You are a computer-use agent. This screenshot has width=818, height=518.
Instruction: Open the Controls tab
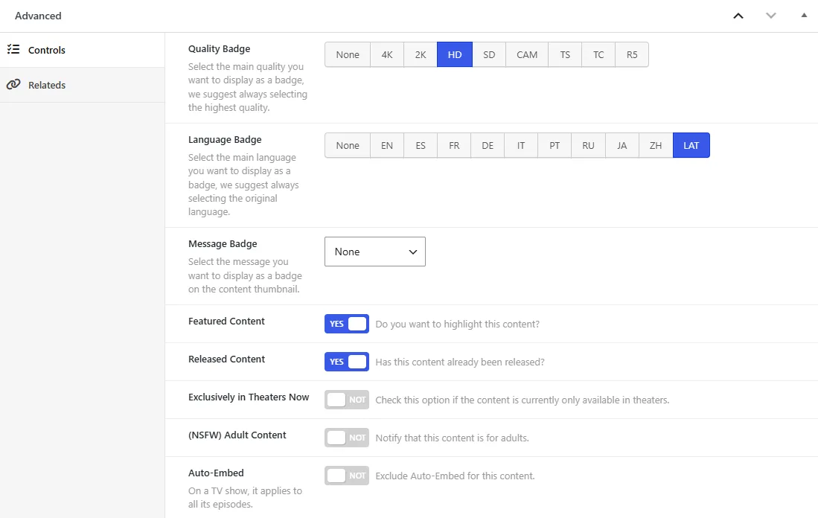[83, 50]
